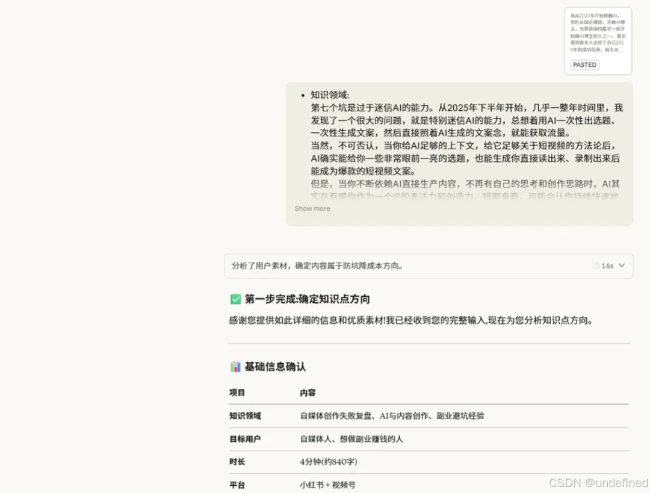Viewport: 650px width, 493px height.
Task: Expand the analysis bar 分析了用户素材
Action: [361, 265]
